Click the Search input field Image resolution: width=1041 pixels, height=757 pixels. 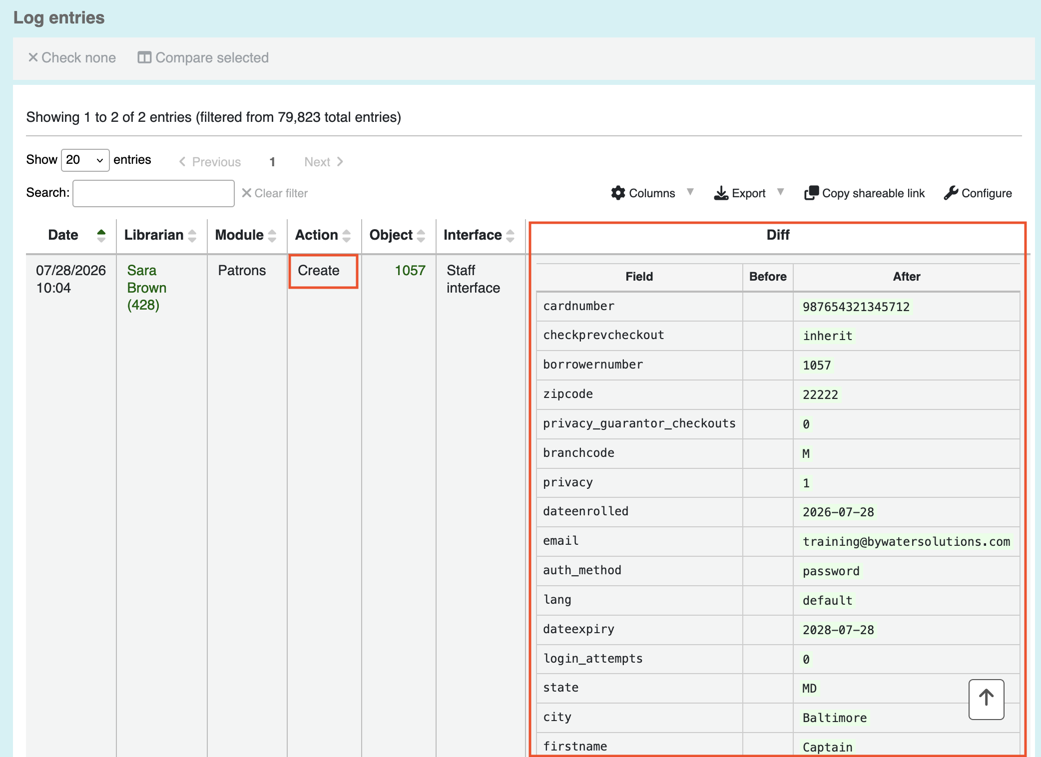(x=153, y=193)
